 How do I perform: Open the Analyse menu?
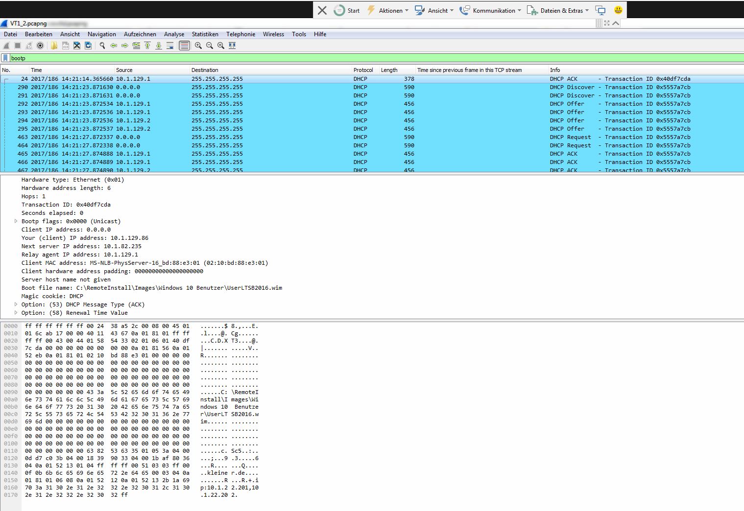(x=174, y=34)
